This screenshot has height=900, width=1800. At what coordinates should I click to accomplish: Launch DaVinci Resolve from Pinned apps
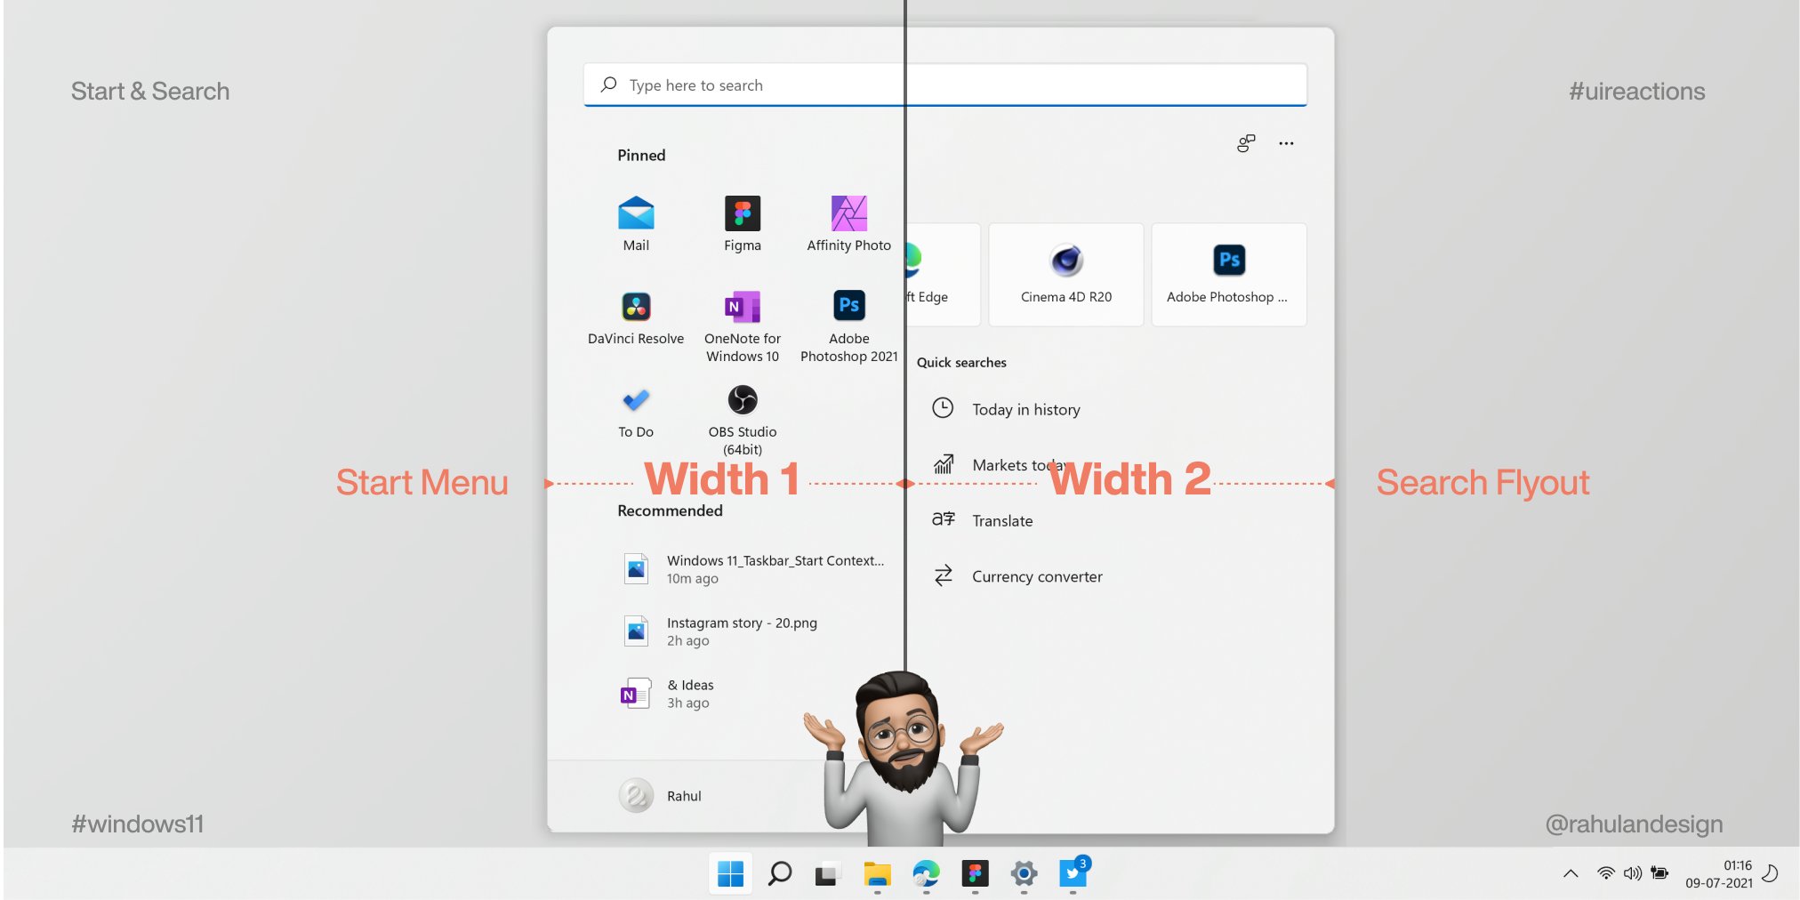point(636,318)
